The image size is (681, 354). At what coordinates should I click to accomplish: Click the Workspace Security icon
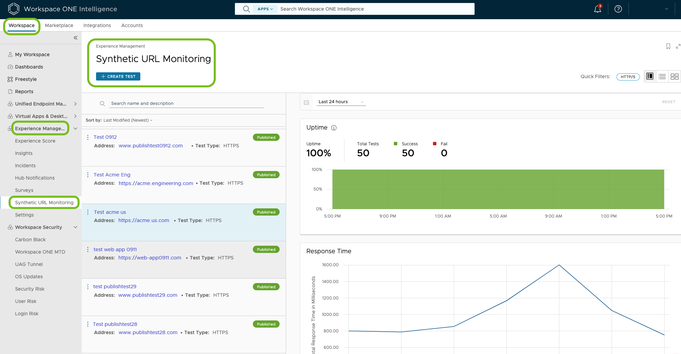tap(10, 227)
